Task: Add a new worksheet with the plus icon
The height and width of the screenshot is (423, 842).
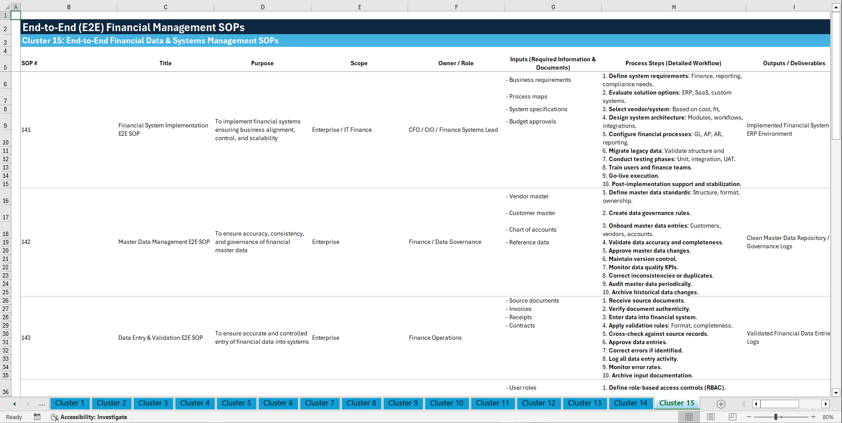Action: [x=720, y=403]
